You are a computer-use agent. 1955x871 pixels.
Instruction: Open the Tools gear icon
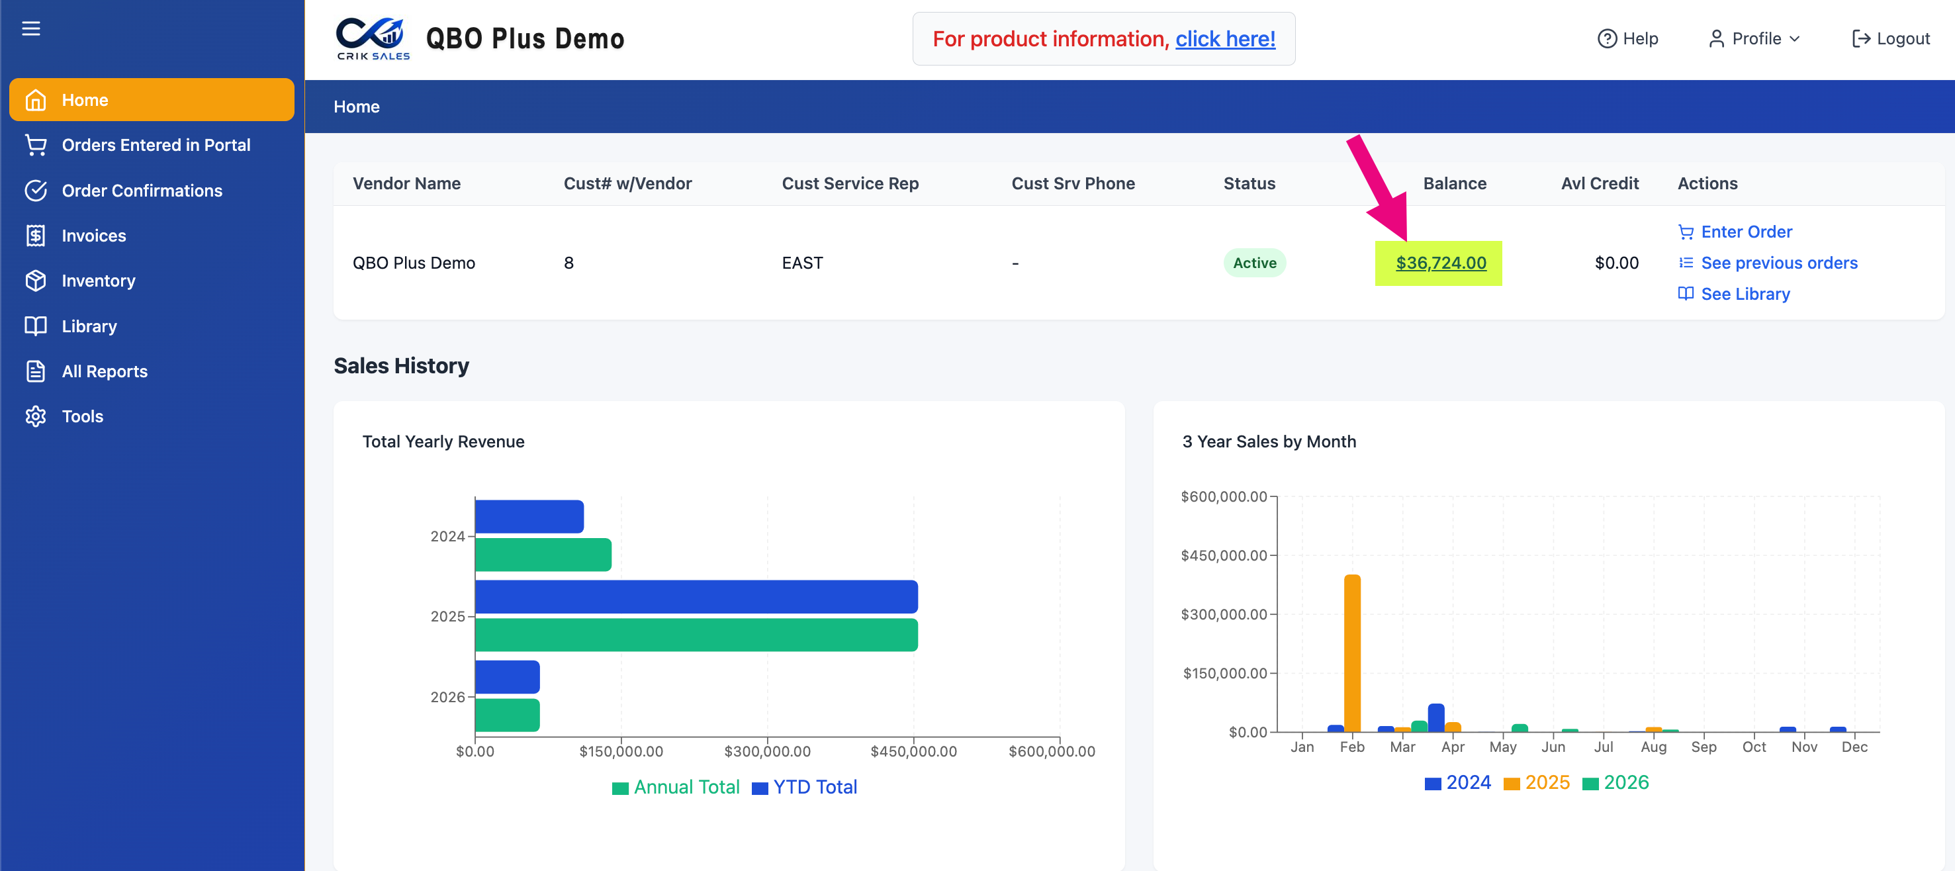click(x=36, y=416)
